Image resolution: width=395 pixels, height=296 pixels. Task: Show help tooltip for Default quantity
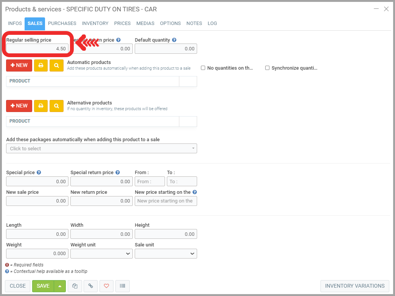174,40
